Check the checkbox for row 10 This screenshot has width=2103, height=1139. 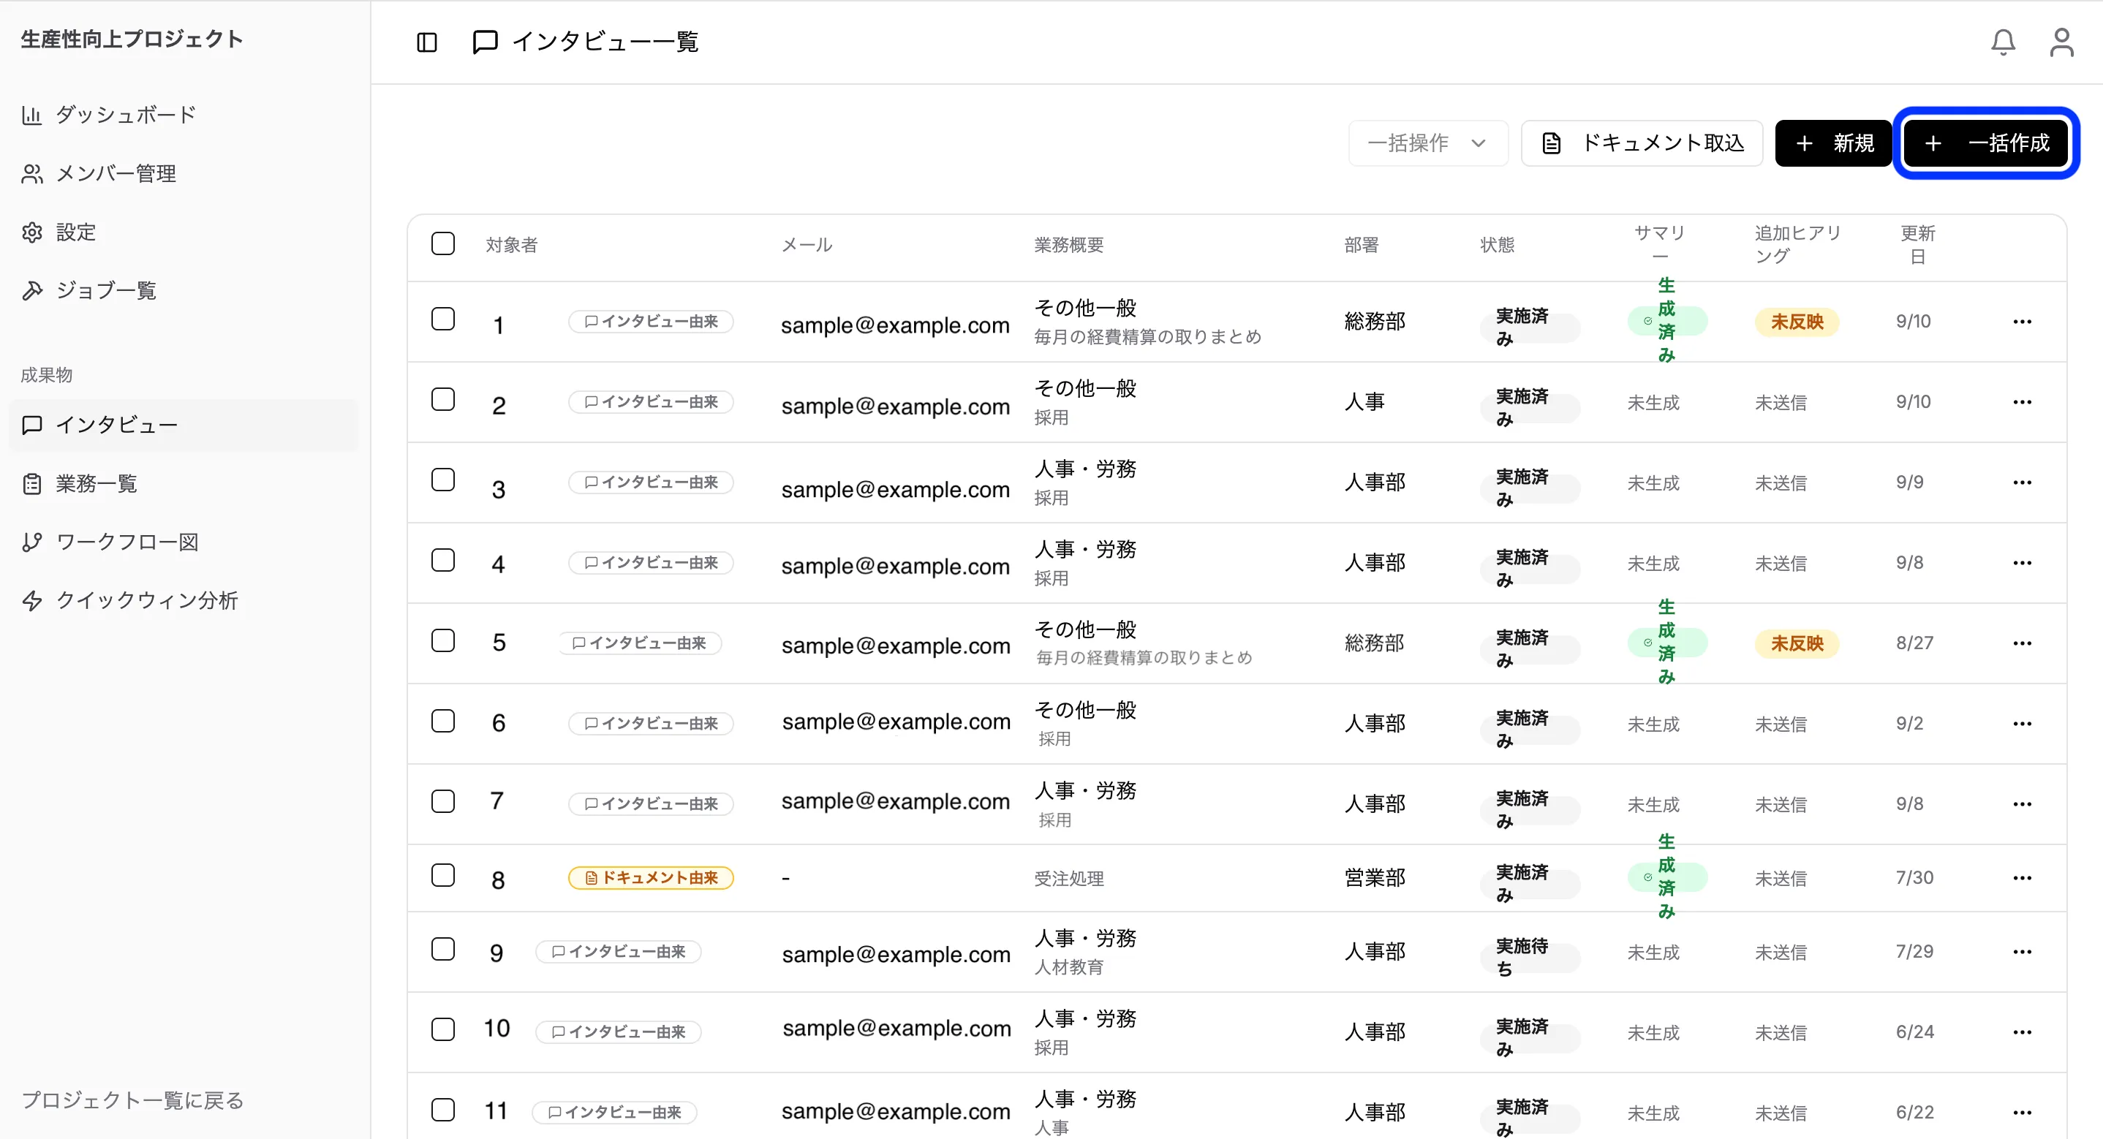[442, 1029]
